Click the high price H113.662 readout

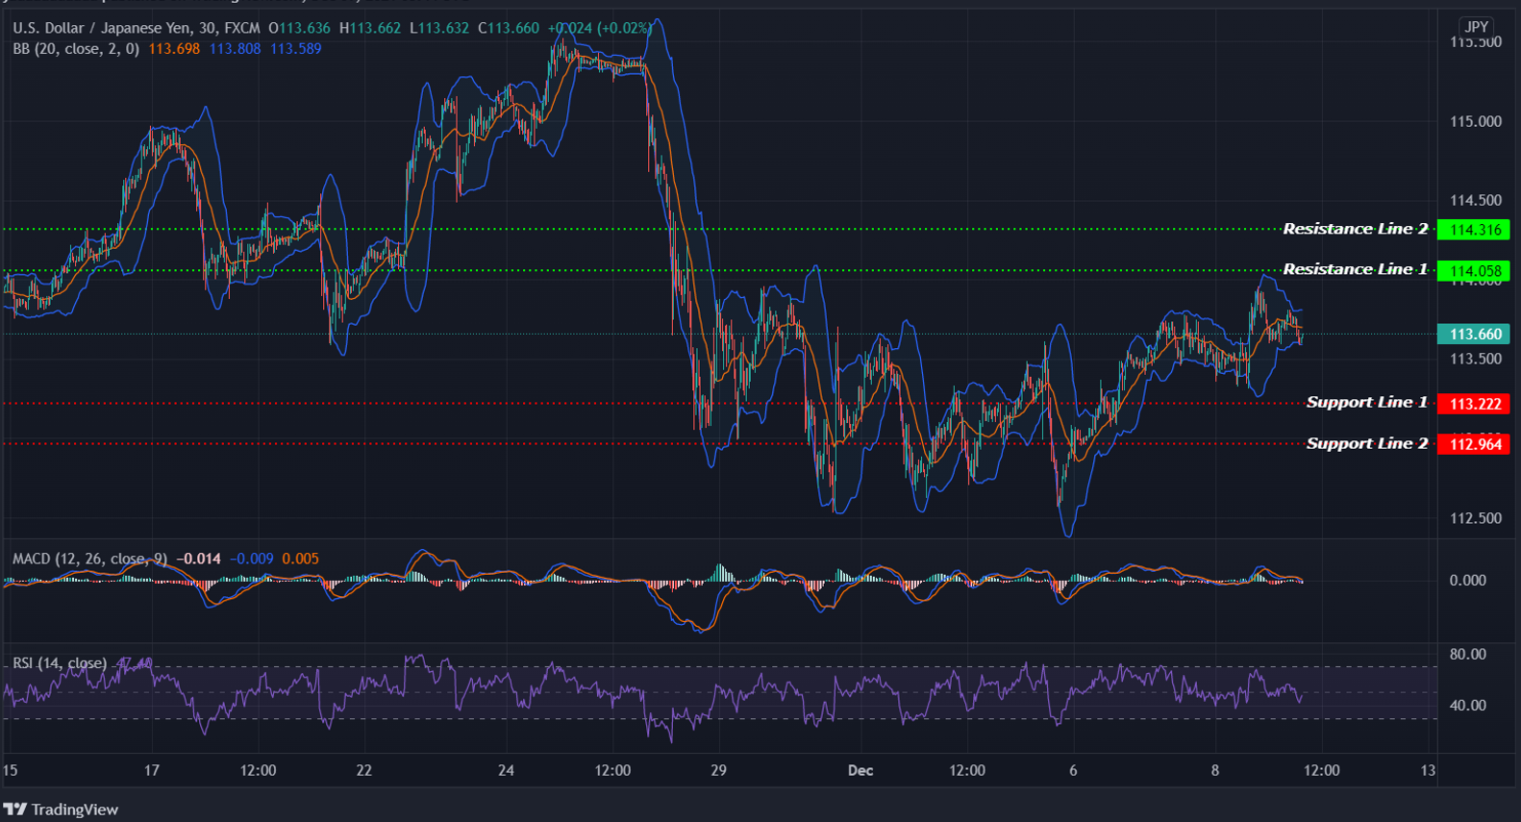(x=370, y=28)
